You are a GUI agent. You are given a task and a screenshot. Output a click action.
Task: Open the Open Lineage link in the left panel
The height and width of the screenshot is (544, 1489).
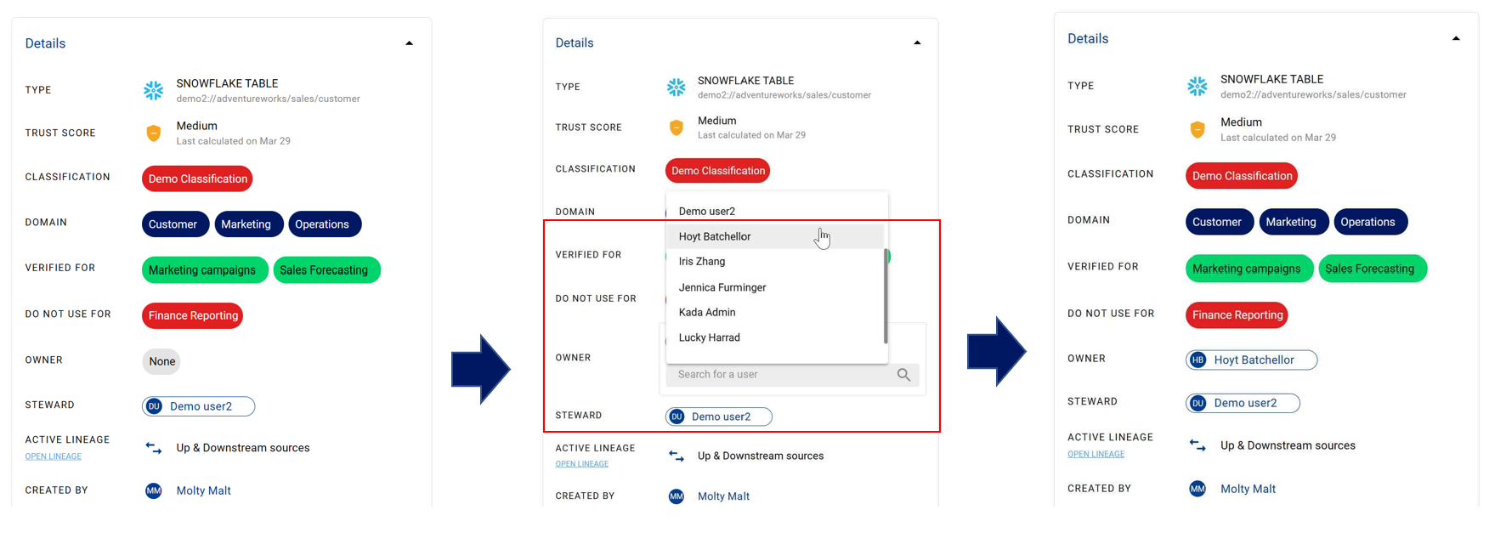pos(54,456)
